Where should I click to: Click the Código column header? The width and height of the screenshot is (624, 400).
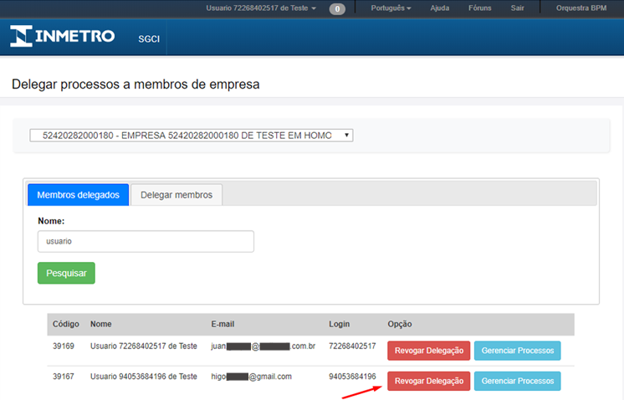pos(65,324)
